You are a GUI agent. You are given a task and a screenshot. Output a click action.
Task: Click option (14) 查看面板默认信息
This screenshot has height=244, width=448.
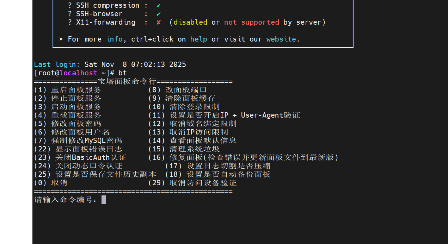(x=192, y=140)
